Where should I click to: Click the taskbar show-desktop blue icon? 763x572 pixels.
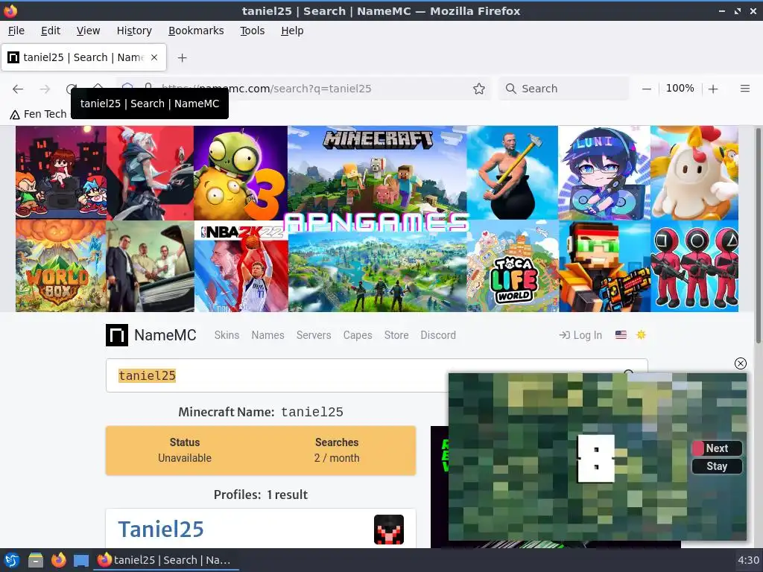[x=80, y=560]
